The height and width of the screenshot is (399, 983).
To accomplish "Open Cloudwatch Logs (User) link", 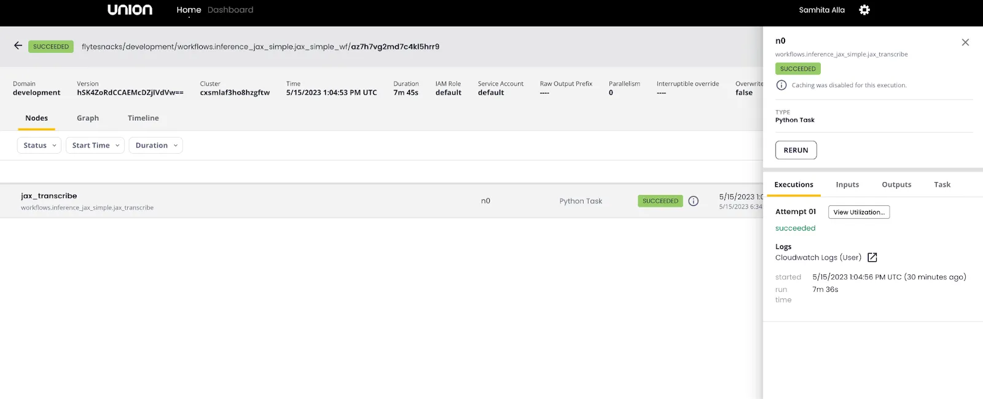I will (x=818, y=258).
